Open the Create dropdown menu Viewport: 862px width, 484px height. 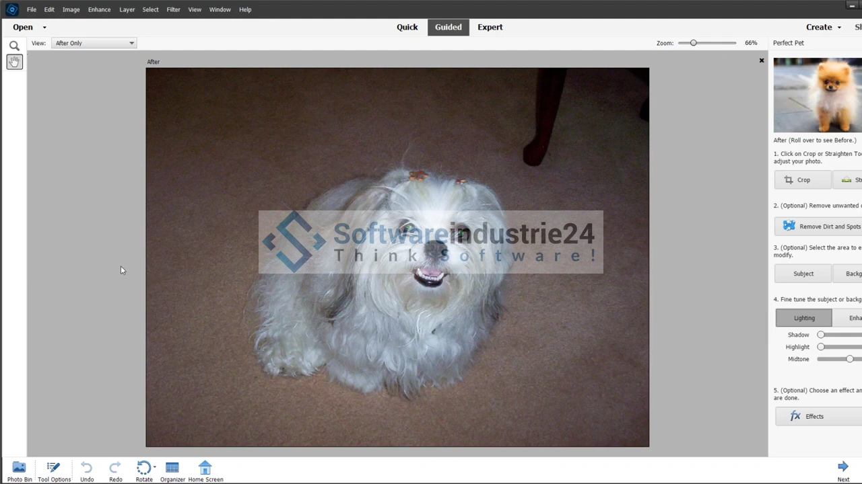(x=824, y=27)
